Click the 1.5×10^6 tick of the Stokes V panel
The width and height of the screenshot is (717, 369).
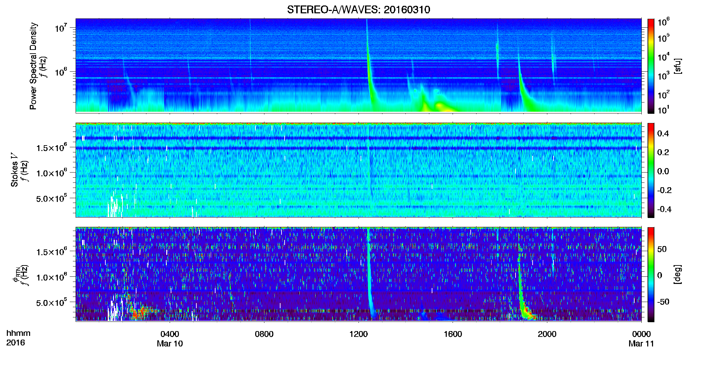click(x=52, y=147)
